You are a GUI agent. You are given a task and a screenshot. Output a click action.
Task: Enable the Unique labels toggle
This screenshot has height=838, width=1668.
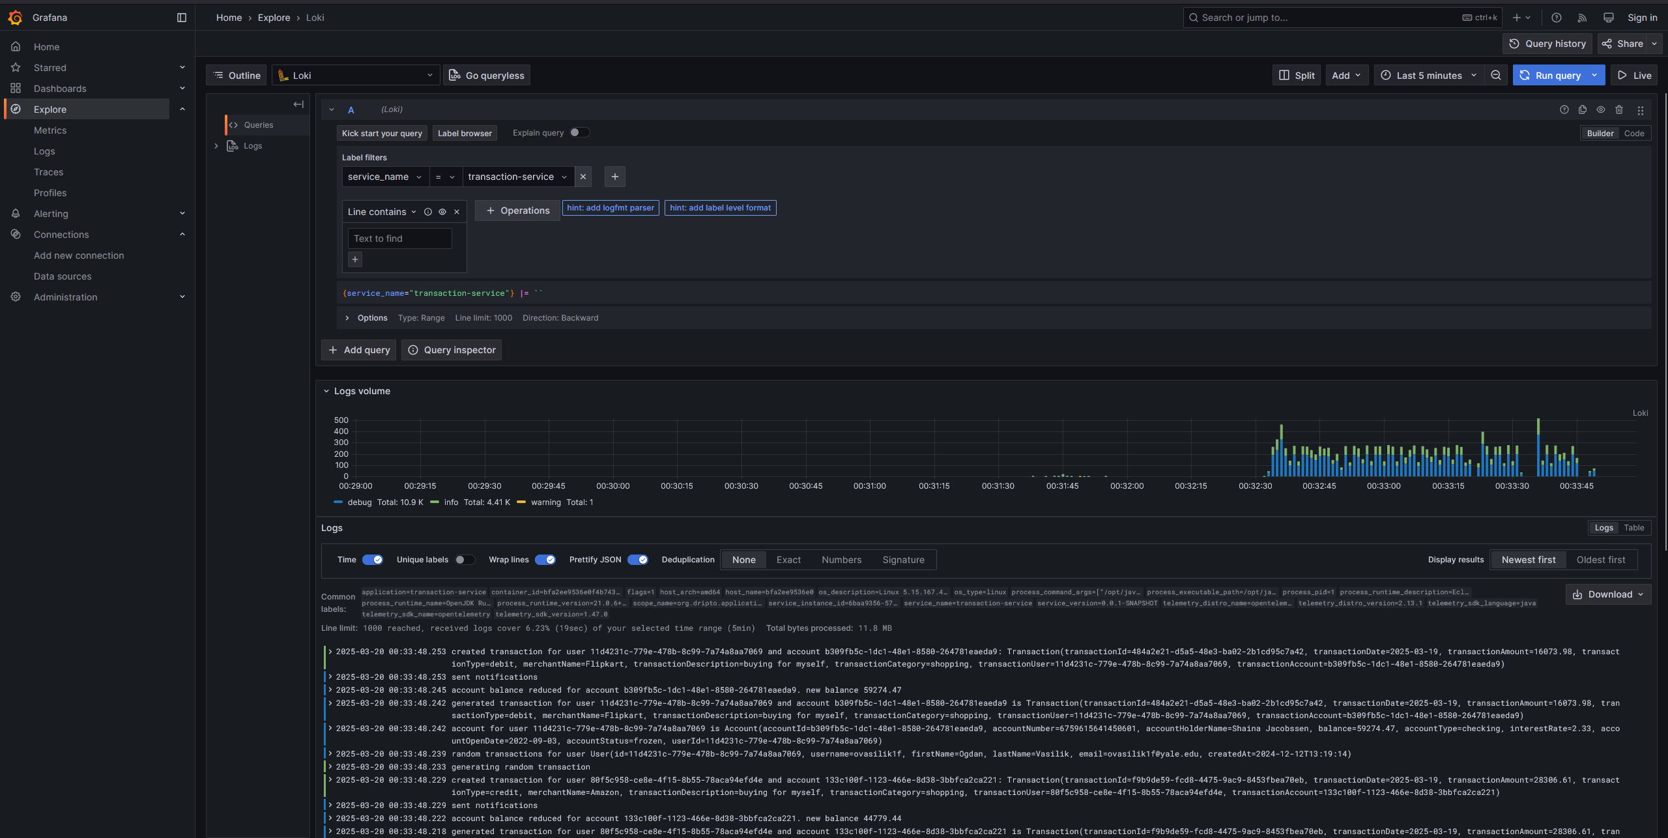tap(465, 560)
